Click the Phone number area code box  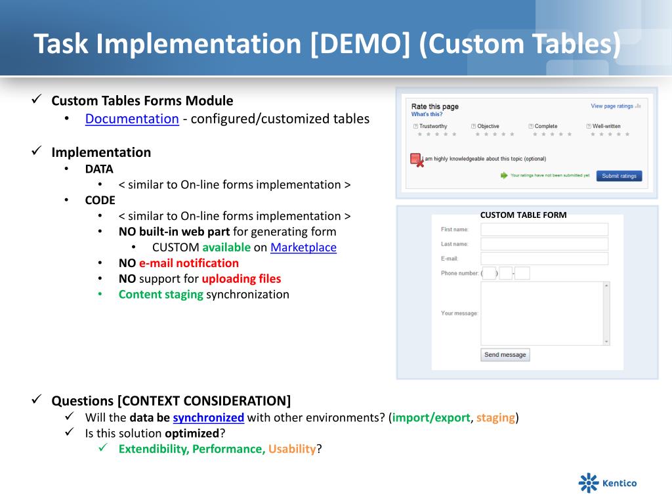(490, 273)
